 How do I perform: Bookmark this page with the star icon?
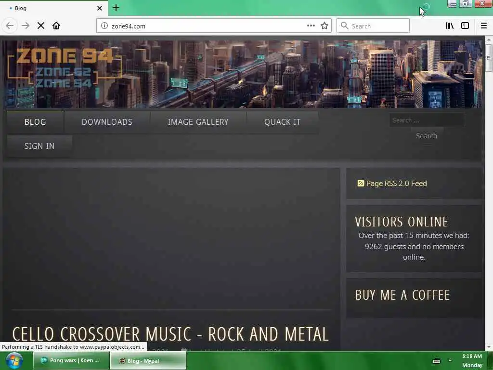324,26
